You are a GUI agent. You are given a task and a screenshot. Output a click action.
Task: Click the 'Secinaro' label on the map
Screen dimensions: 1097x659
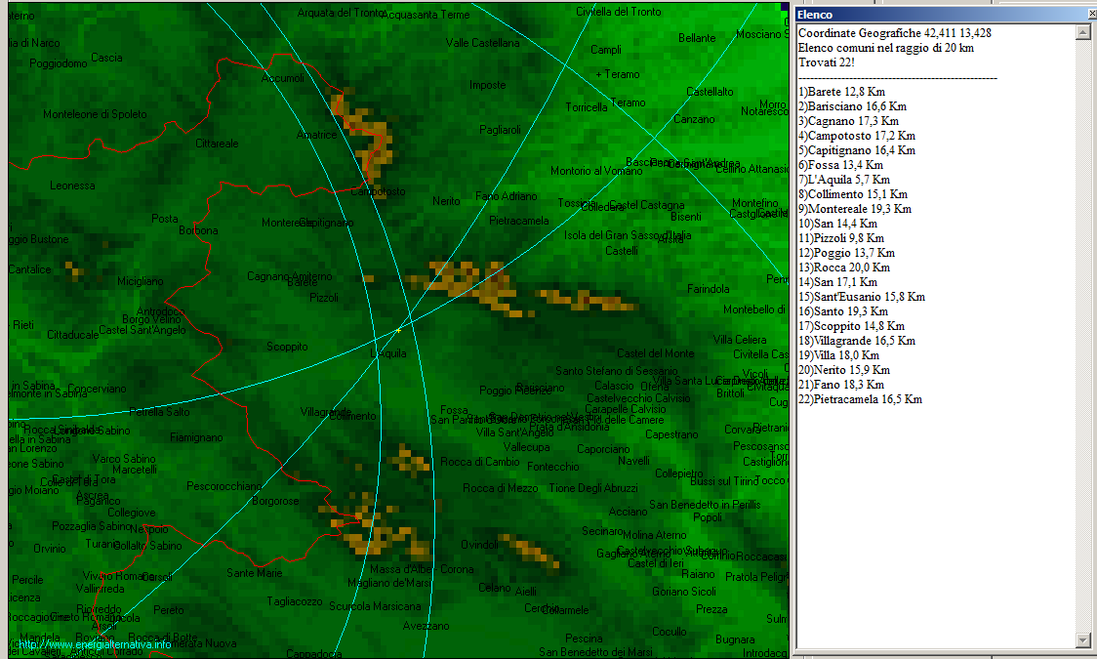click(602, 532)
